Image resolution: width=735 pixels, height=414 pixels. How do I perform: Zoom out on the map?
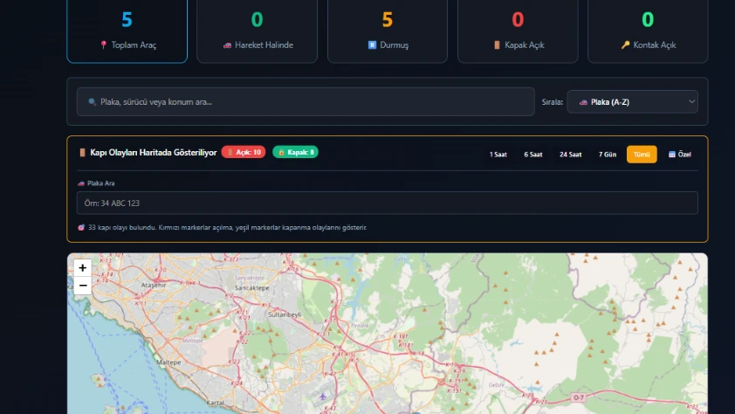pyautogui.click(x=82, y=286)
